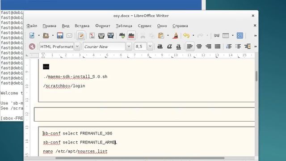Screen dimensions: 286x161
Task: Click the vertical scrollbar handle of the document
Action: (x=256, y=76)
